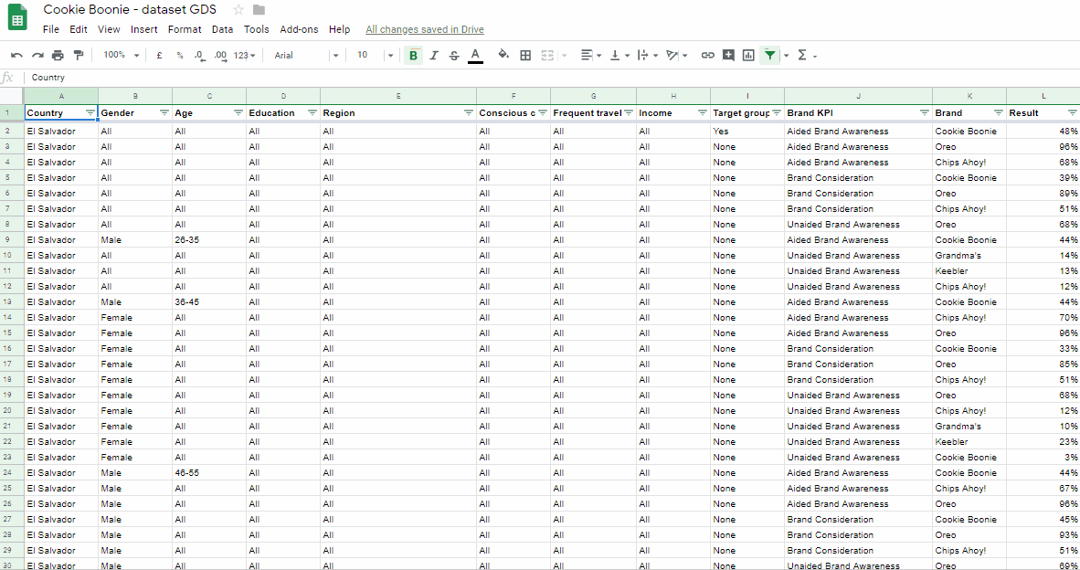The image size is (1080, 570).
Task: Open vertical align dropdown
Action: (x=619, y=55)
